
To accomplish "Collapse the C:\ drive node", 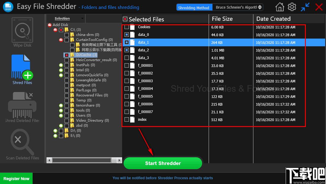I will click(x=55, y=30).
